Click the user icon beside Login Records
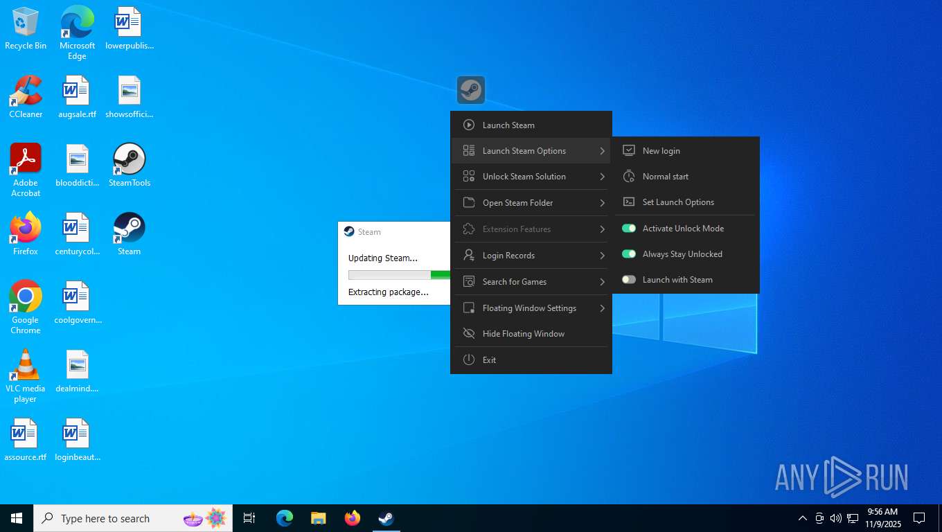Image resolution: width=942 pixels, height=532 pixels. pyautogui.click(x=469, y=256)
